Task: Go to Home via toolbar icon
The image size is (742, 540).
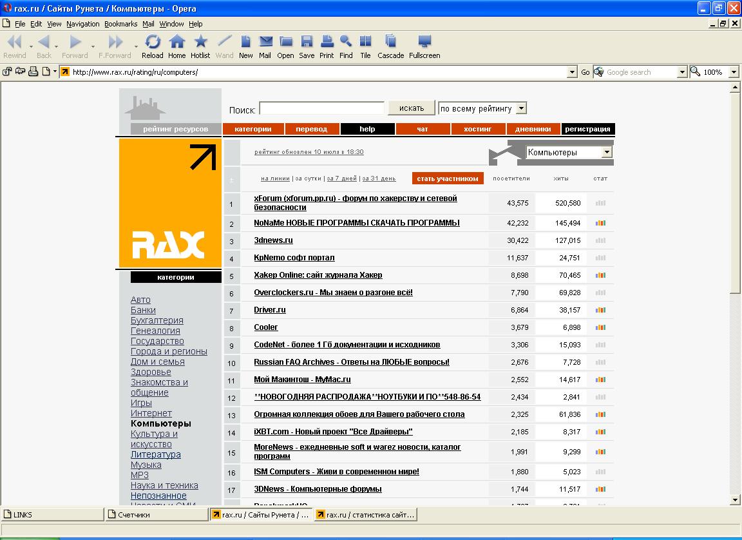Action: [x=176, y=43]
